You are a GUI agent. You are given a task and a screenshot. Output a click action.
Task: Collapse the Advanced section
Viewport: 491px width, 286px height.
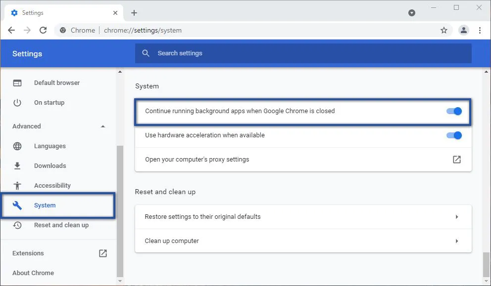point(102,126)
